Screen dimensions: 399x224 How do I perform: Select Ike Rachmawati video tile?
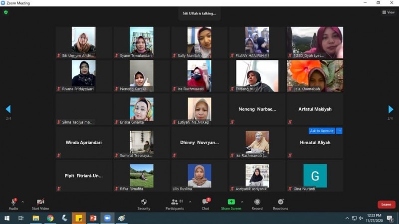click(257, 142)
